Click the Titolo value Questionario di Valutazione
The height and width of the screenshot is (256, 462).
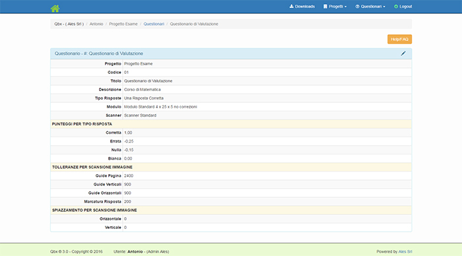(x=148, y=80)
